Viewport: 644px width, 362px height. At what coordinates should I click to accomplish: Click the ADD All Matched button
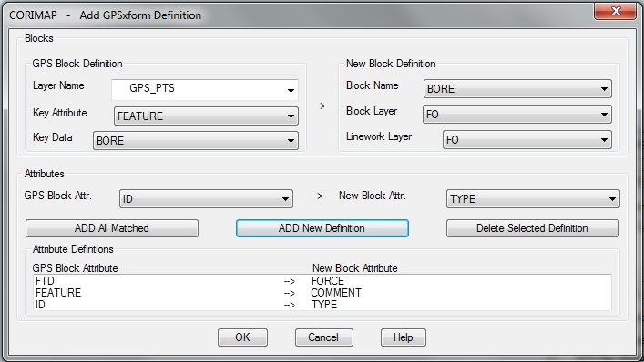[x=112, y=228]
